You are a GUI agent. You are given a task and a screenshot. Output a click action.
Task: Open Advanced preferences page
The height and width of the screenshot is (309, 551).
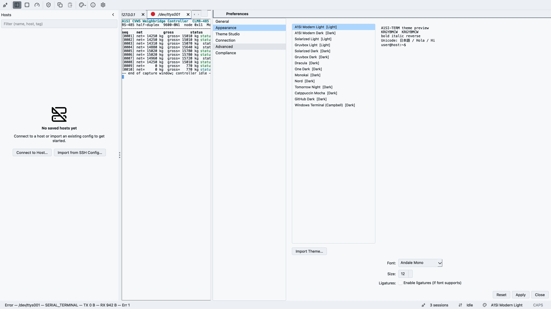click(249, 47)
